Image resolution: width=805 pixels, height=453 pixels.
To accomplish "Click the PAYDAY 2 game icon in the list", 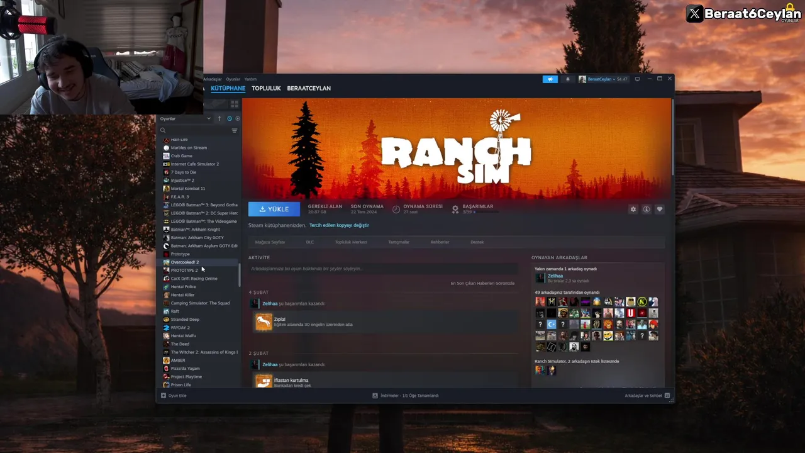I will 166,328.
